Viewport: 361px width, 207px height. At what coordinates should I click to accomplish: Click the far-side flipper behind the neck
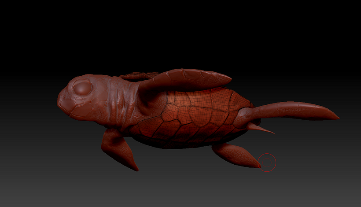pos(136,76)
